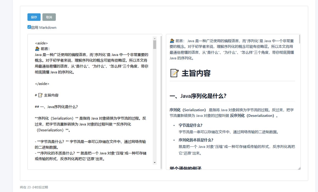318x192 pixels.
Task: Click the preview pane scrollbar thumb
Action: coord(299,39)
